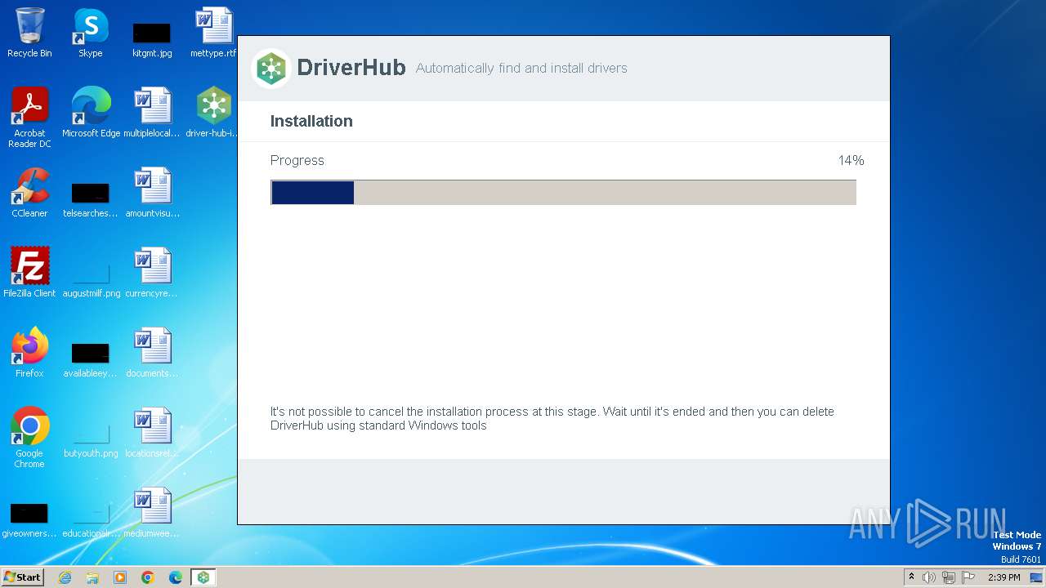Click the Installation heading

[311, 121]
